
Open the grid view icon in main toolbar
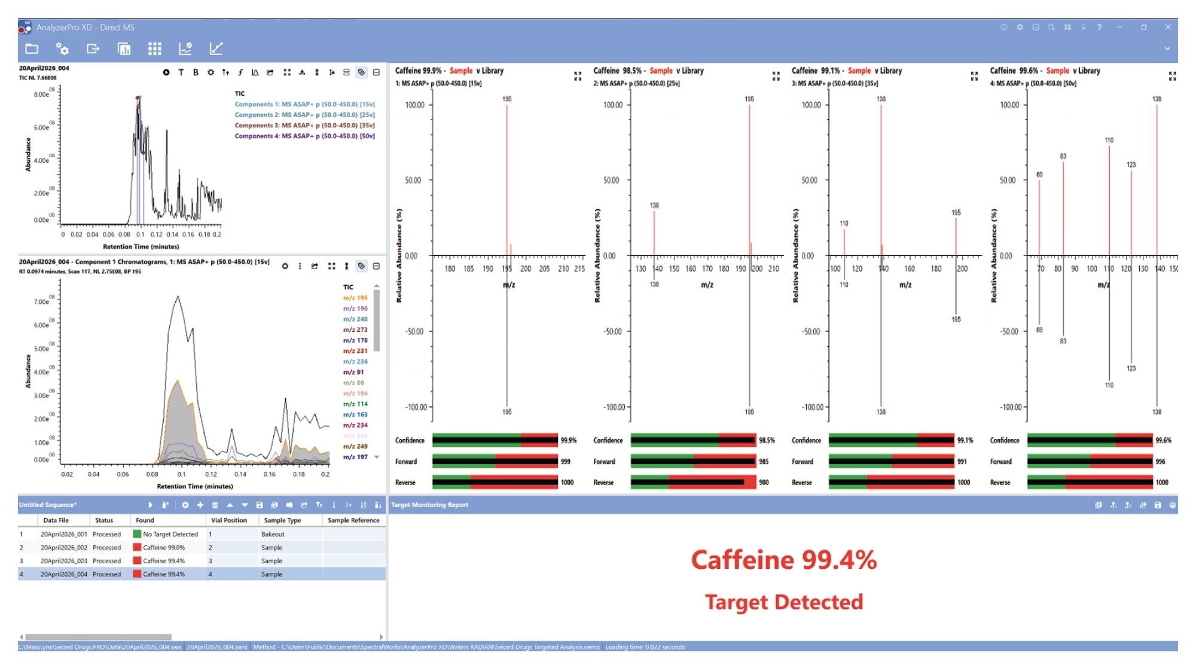pyautogui.click(x=155, y=48)
